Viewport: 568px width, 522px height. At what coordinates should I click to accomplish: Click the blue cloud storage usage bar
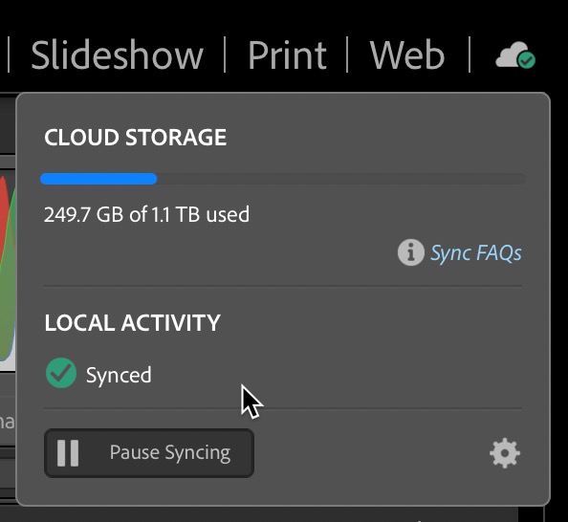click(x=98, y=179)
